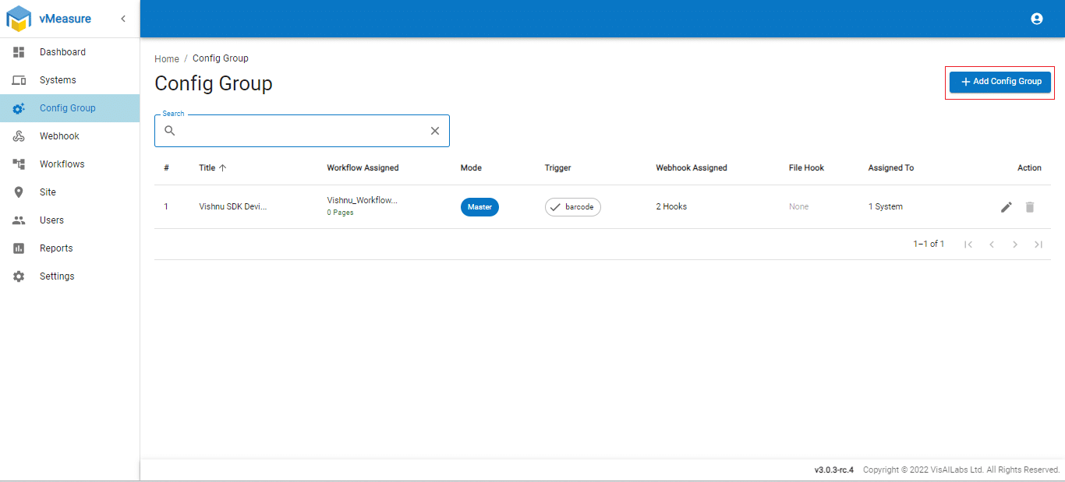View the Reports panel

point(55,248)
